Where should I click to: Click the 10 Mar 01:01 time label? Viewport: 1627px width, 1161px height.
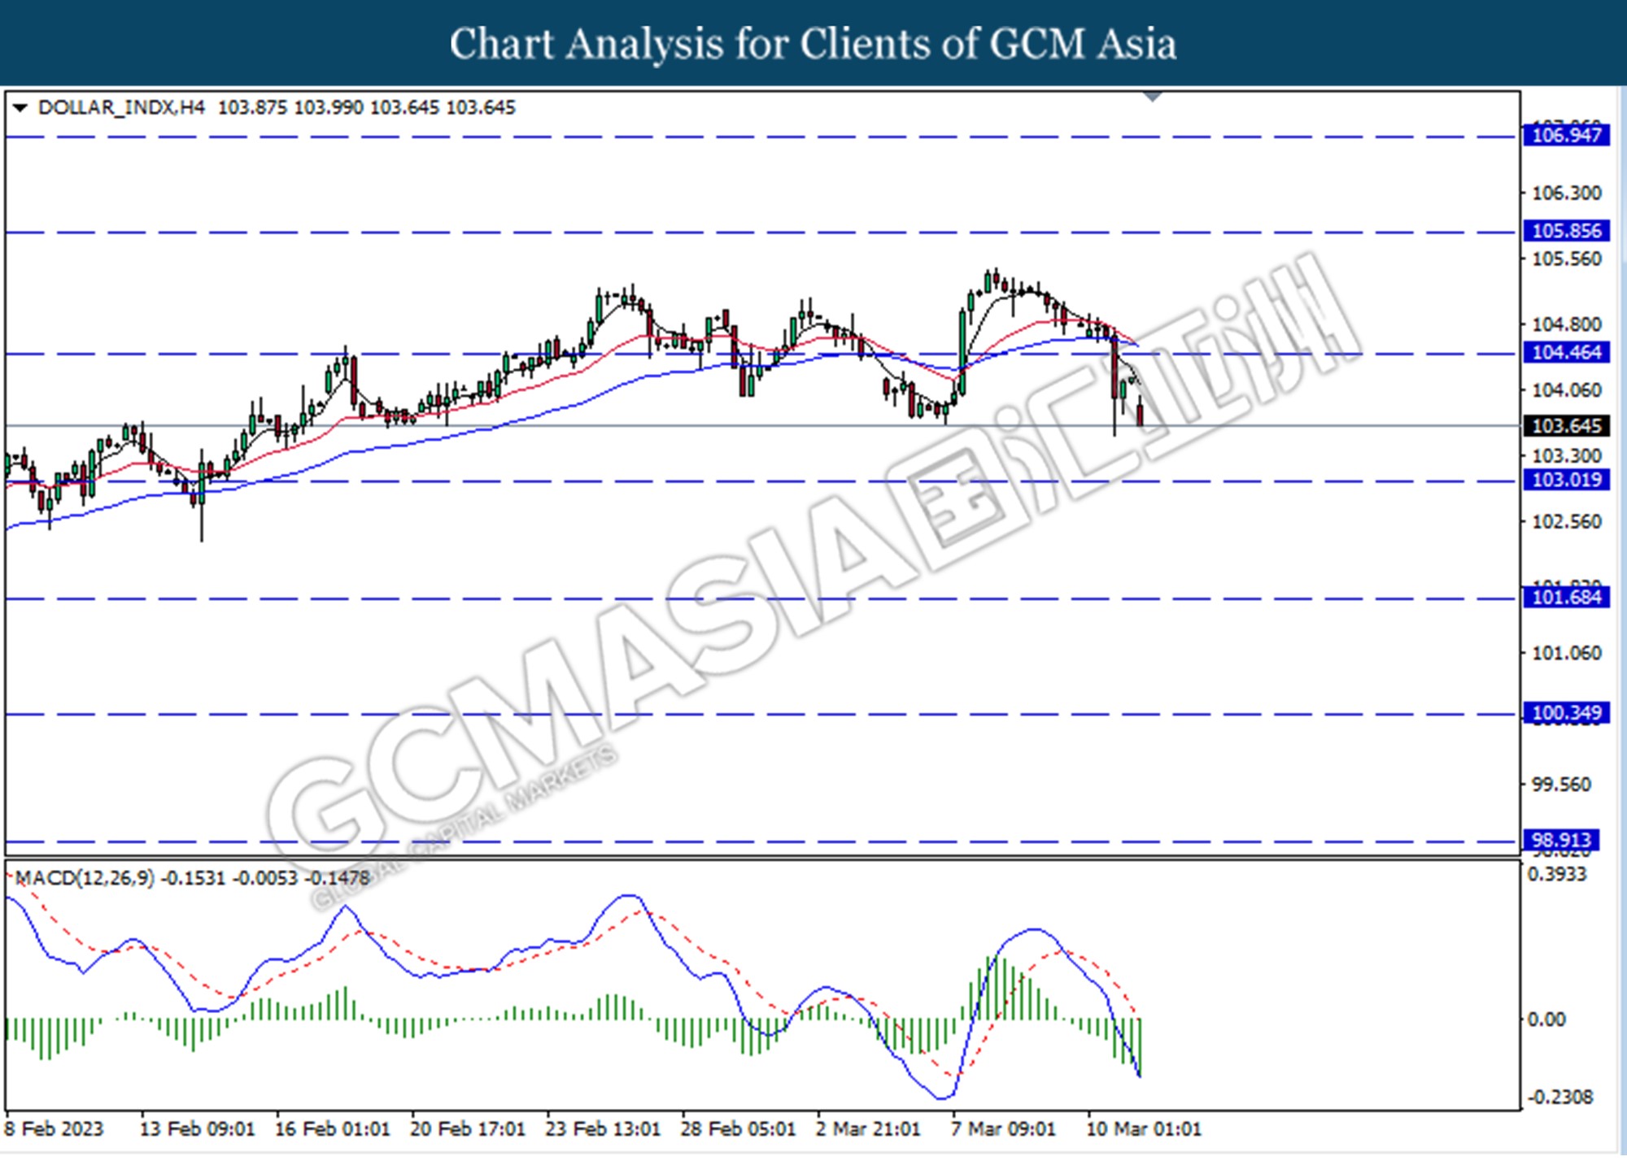[1144, 1129]
